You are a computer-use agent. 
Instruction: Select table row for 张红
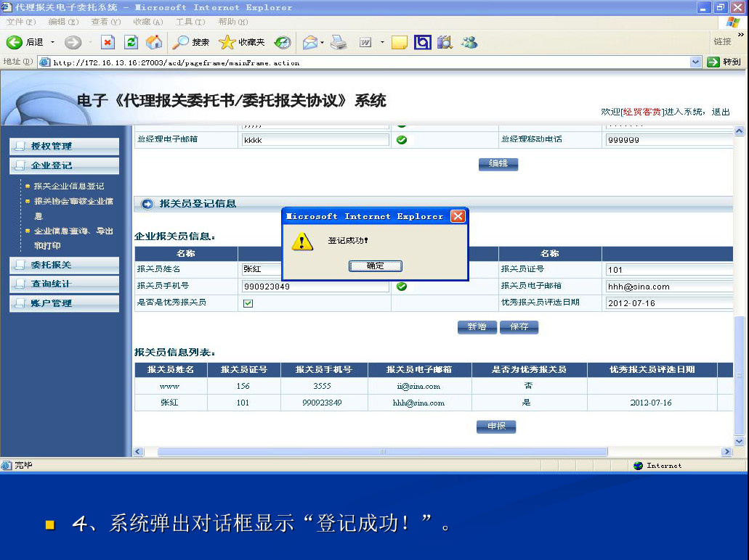coord(434,403)
